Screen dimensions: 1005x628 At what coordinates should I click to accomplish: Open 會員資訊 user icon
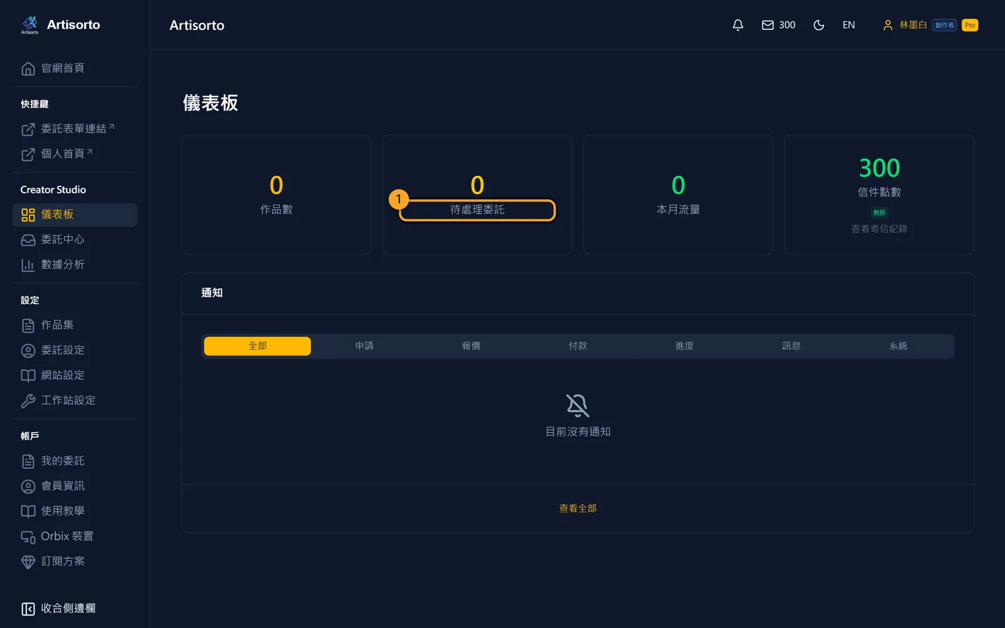pyautogui.click(x=28, y=486)
